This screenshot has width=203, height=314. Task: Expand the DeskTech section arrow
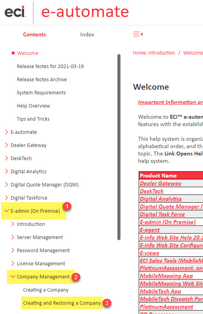coord(7,158)
